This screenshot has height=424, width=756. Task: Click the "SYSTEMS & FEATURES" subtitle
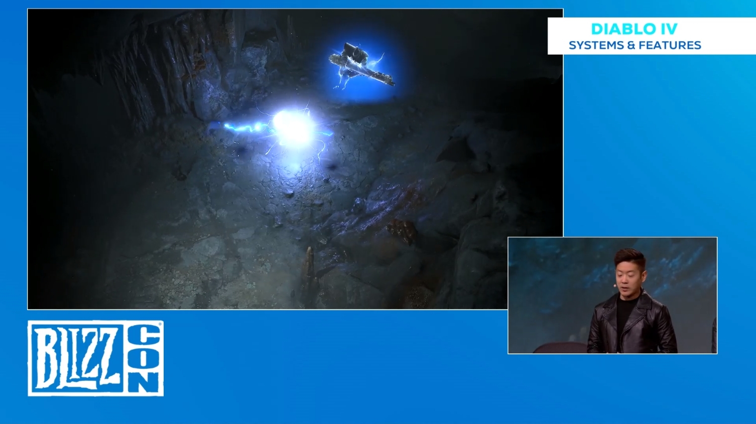coord(635,45)
